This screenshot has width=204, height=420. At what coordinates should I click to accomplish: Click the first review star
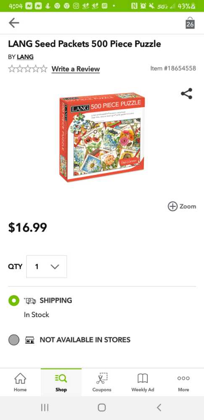point(12,69)
